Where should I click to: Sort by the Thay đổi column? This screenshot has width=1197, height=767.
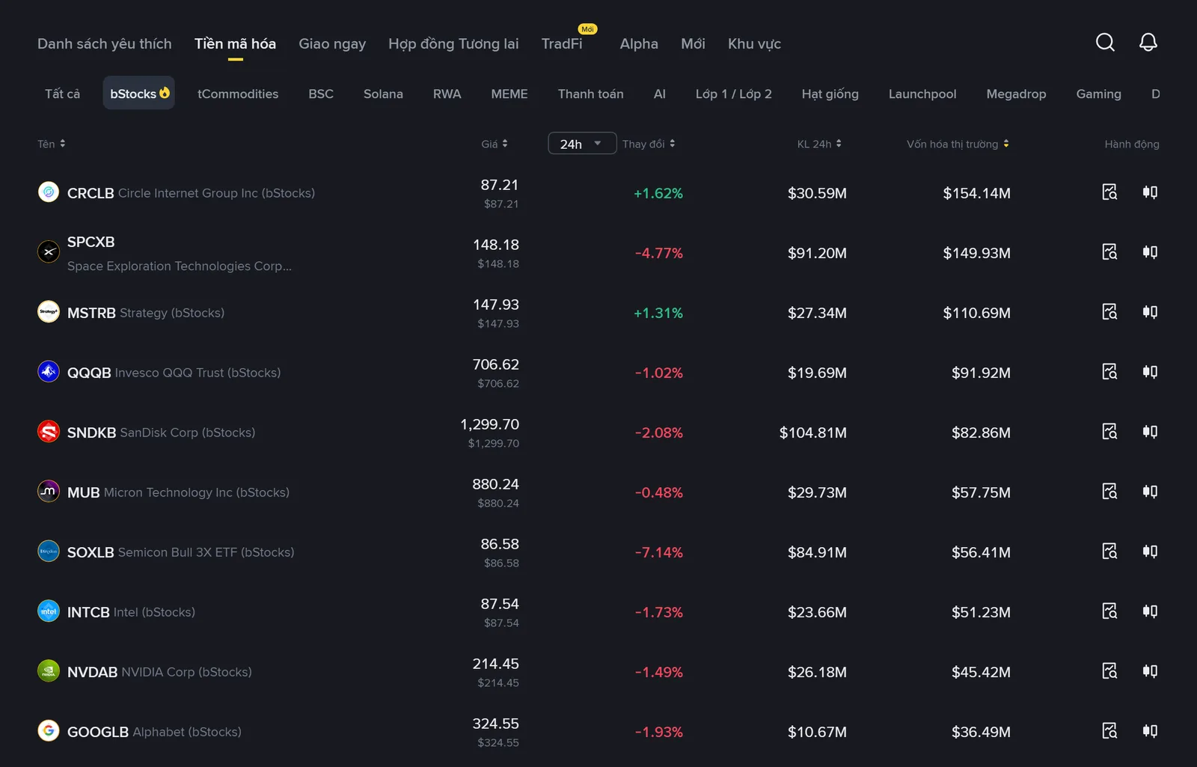(649, 144)
